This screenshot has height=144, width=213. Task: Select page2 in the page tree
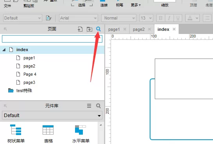click(x=29, y=66)
